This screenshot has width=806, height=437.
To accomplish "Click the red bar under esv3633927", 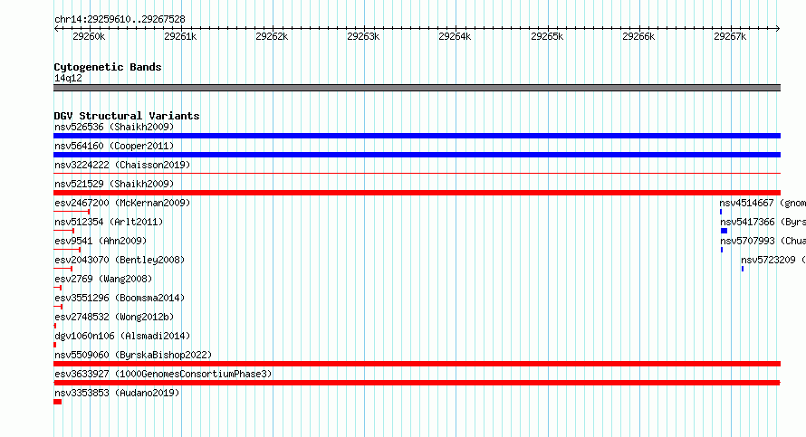I will coord(417,383).
